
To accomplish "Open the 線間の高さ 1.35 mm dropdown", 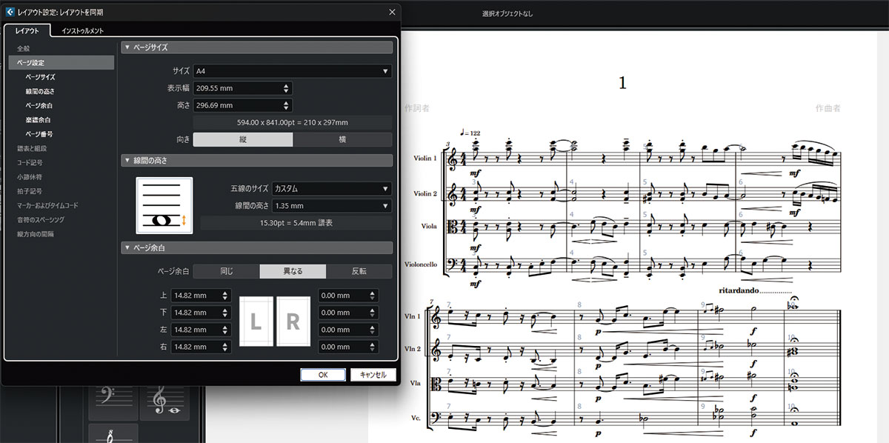I will point(332,205).
